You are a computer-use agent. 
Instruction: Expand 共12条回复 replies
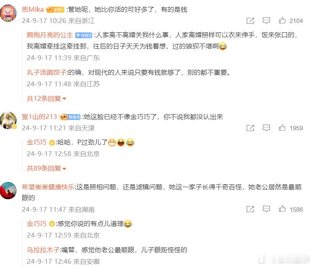pos(47,98)
